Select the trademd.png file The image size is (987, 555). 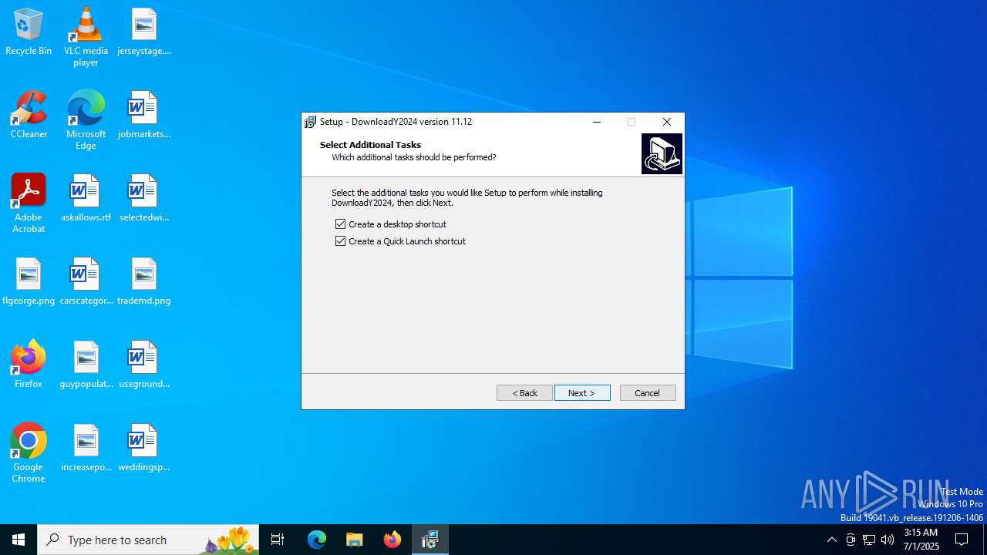(144, 282)
